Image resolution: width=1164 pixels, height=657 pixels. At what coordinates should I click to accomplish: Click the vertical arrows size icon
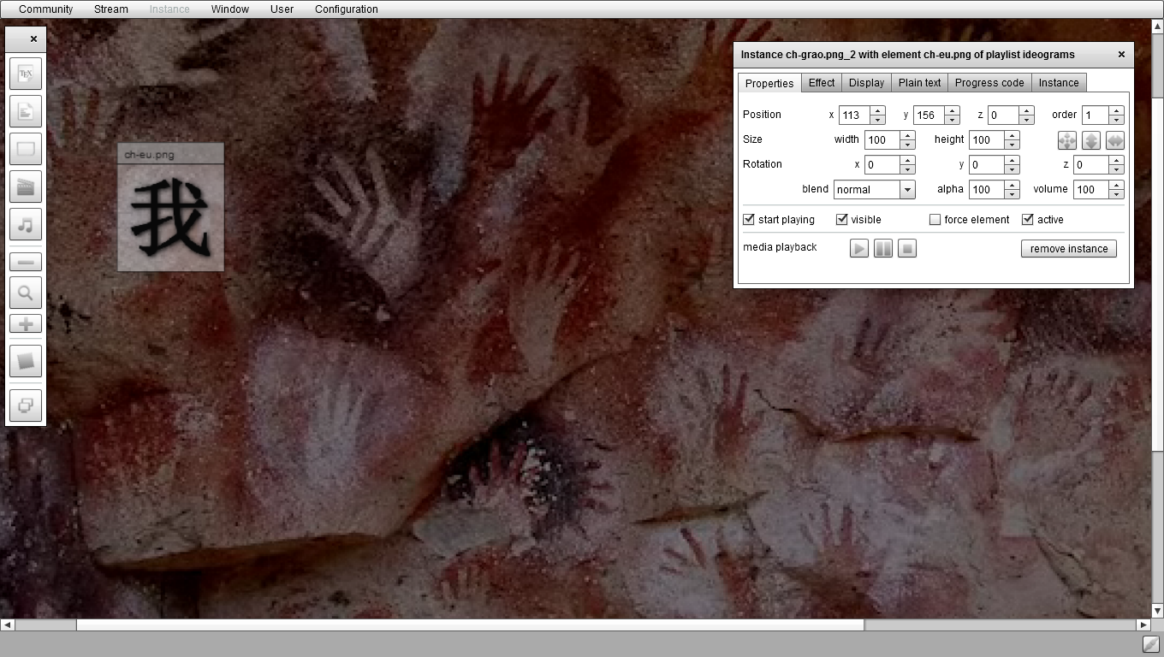point(1091,140)
